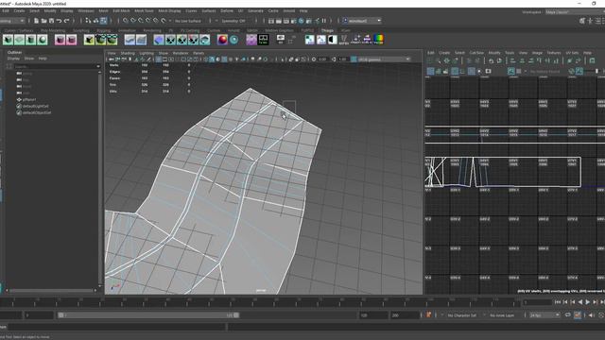
Task: Click the purple checker shelf icon
Action: (251, 40)
